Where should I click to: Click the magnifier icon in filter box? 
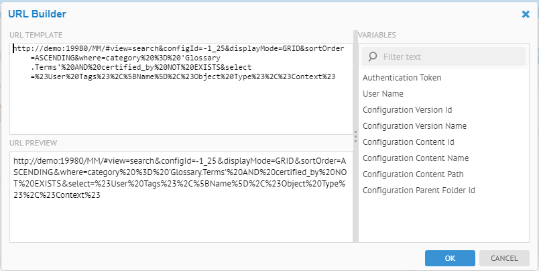click(x=372, y=57)
